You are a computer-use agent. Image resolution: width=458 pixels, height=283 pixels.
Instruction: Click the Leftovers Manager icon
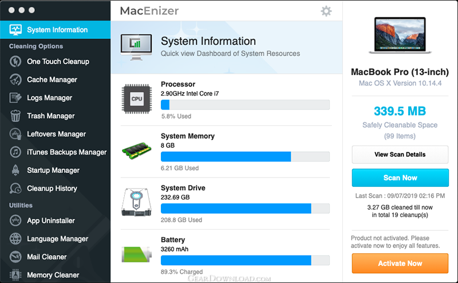coord(15,134)
